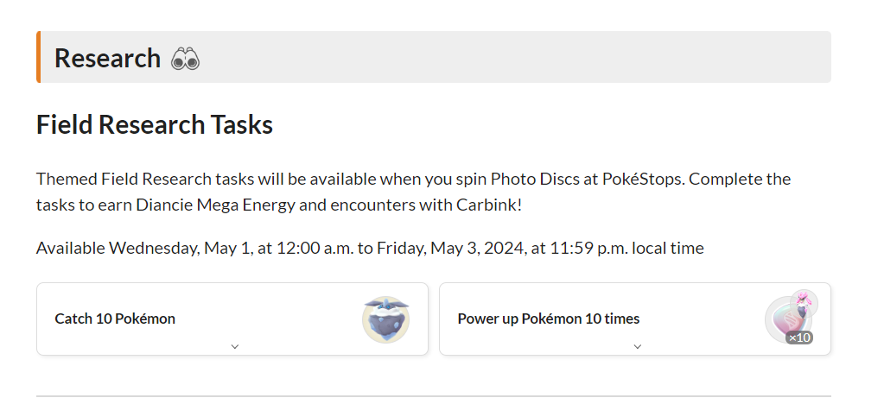Expand the Power up Pokémon 10 times chevron
884x404 pixels.
point(638,346)
